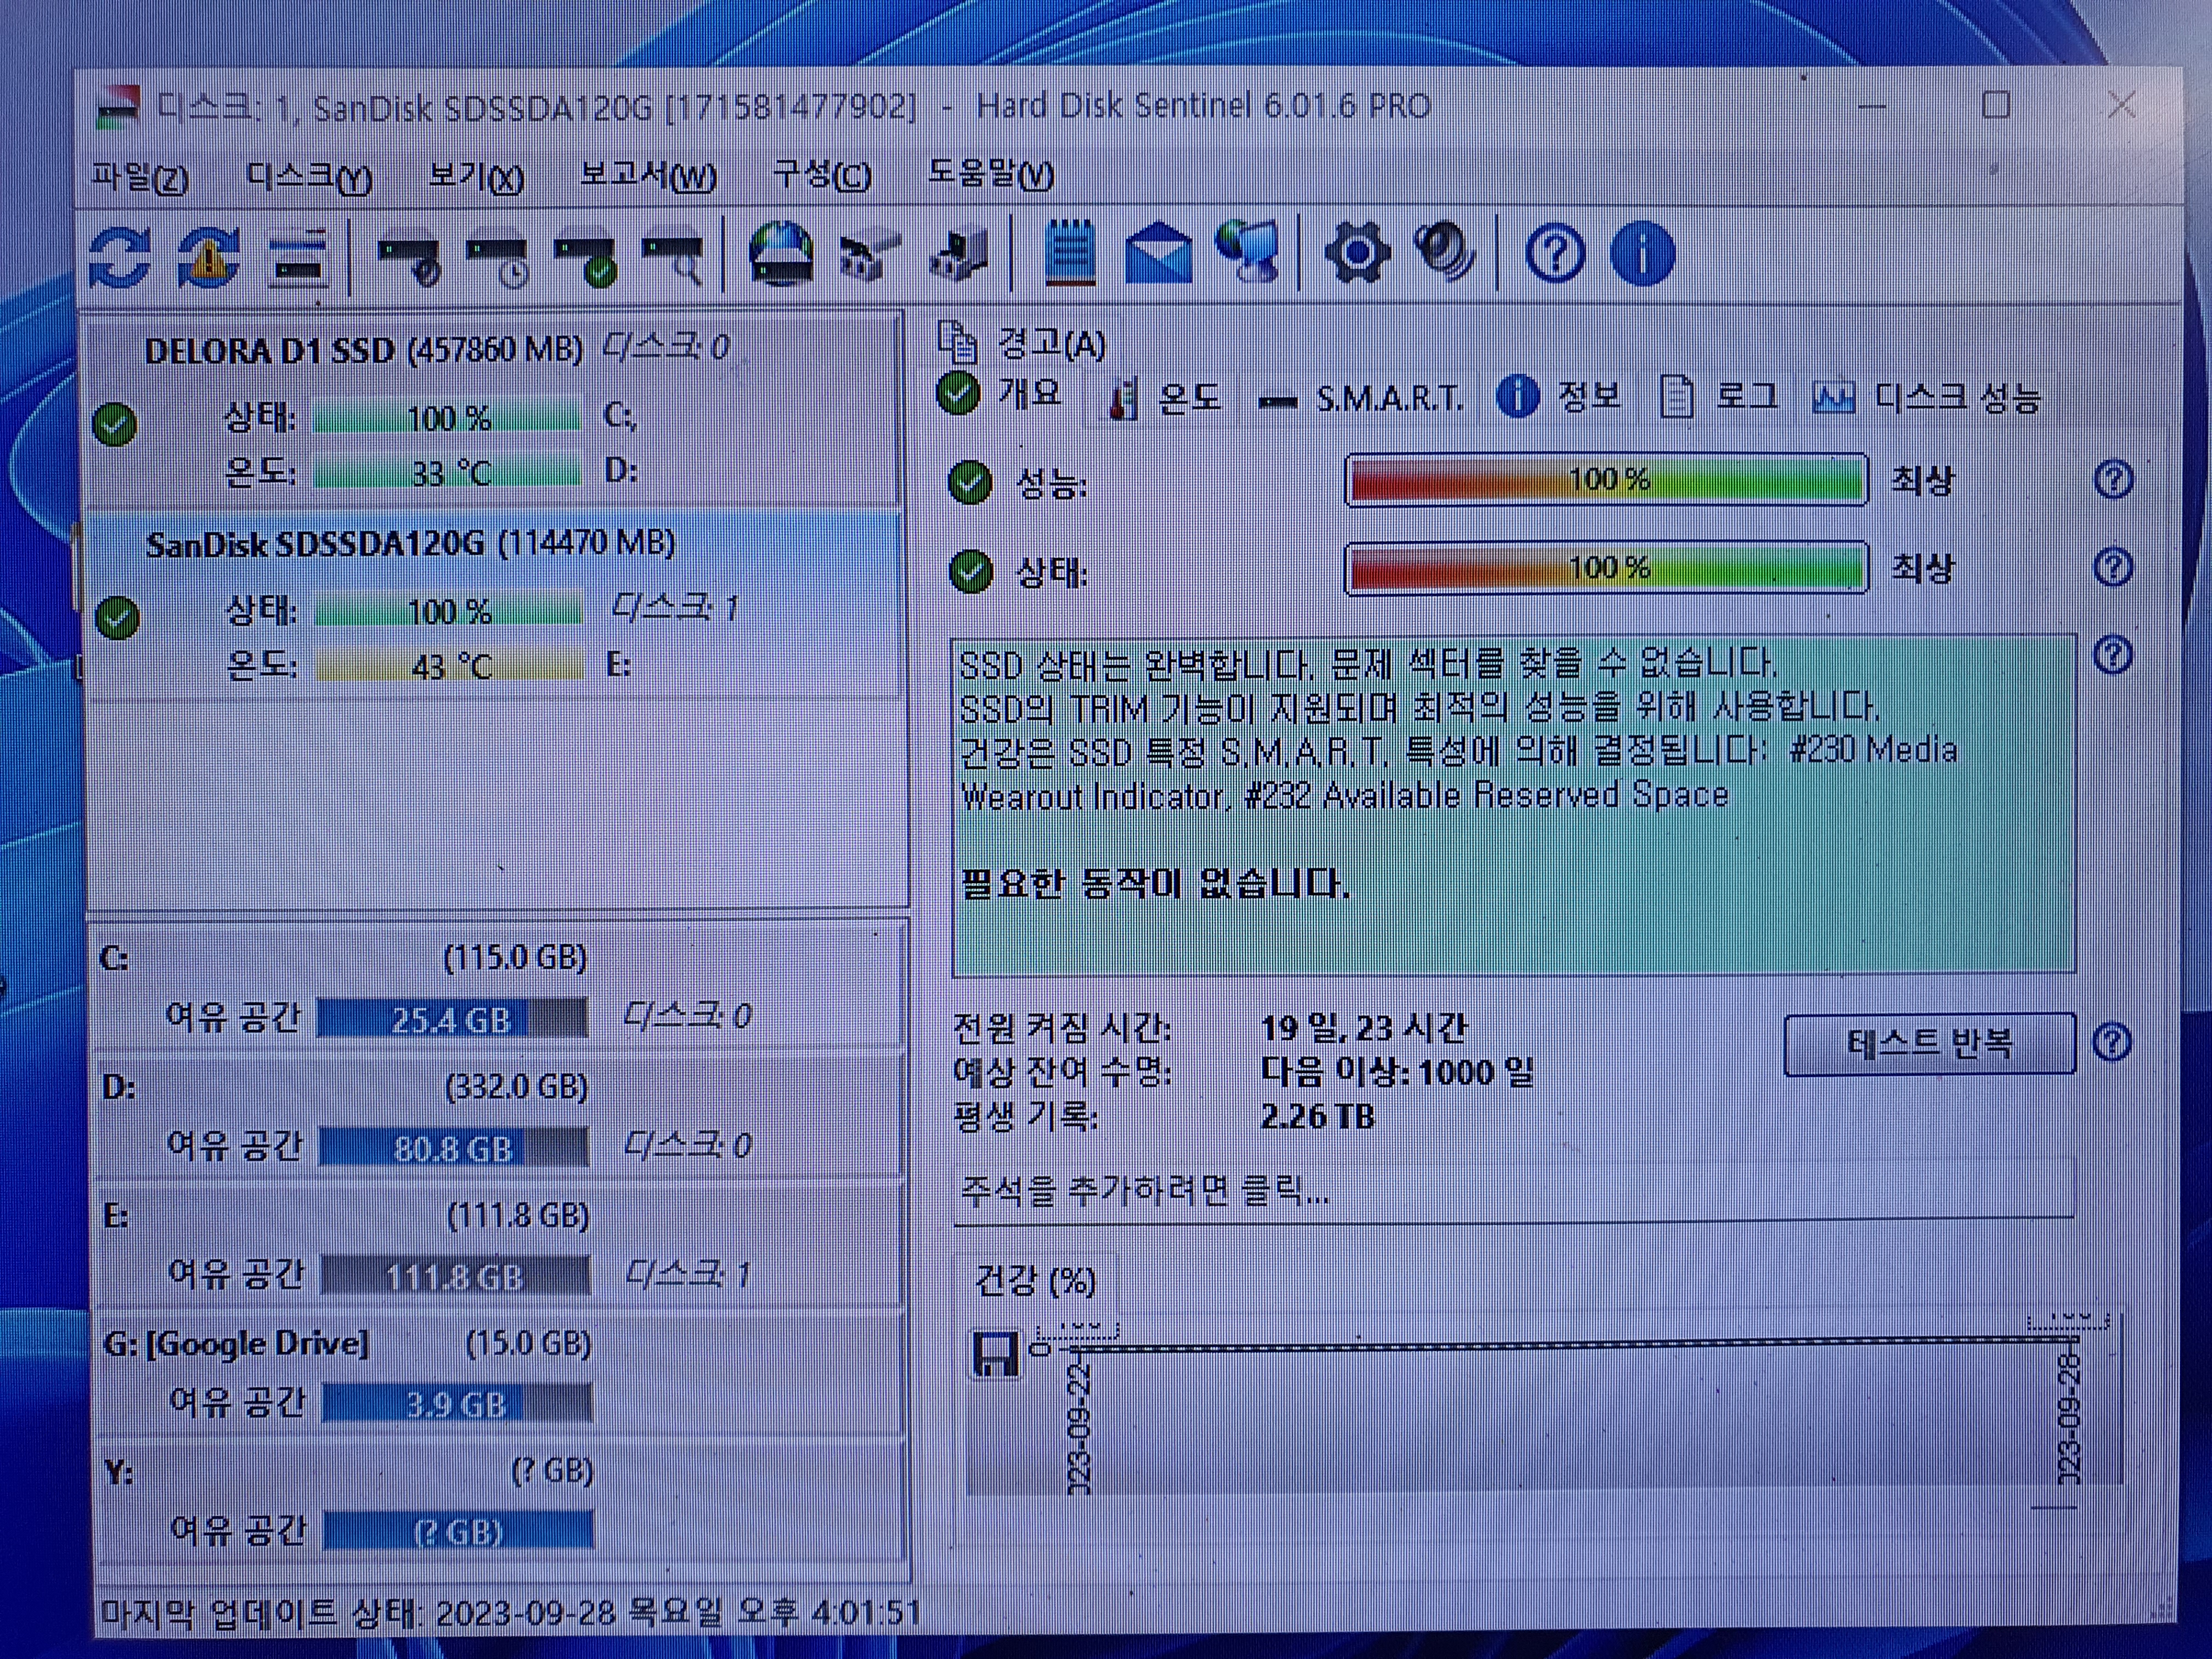2212x1659 pixels.
Task: Click the drive icon with clock badge
Action: 498,260
